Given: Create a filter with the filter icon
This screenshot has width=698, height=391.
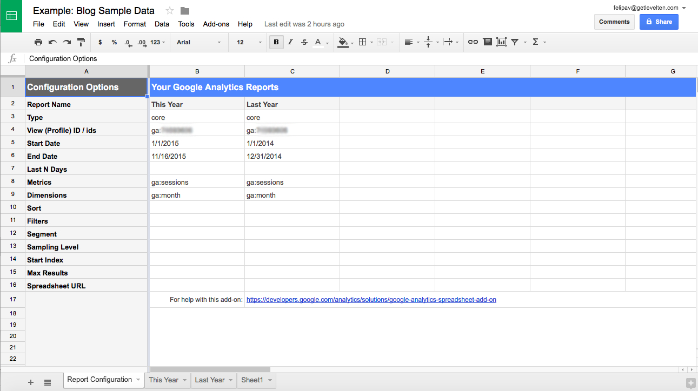Looking at the screenshot, I should tap(514, 42).
